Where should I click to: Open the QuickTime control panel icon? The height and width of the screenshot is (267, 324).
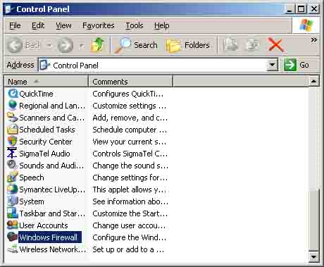[x=13, y=94]
